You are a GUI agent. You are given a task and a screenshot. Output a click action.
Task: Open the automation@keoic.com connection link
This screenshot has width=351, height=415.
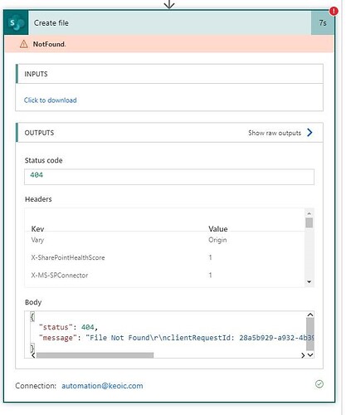102,386
